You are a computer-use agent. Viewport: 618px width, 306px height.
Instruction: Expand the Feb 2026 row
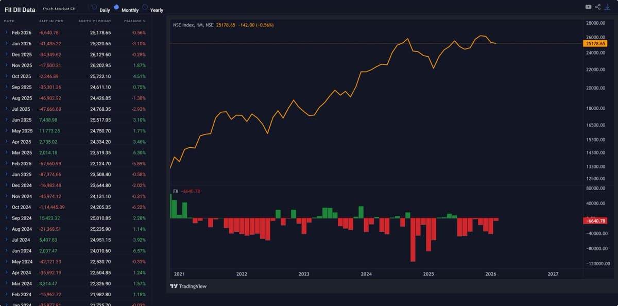pyautogui.click(x=6, y=32)
